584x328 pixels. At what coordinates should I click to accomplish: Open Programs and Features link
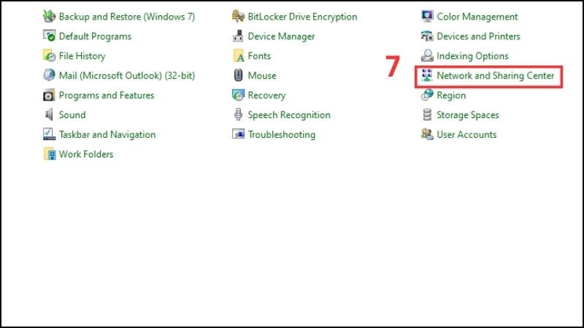click(106, 95)
